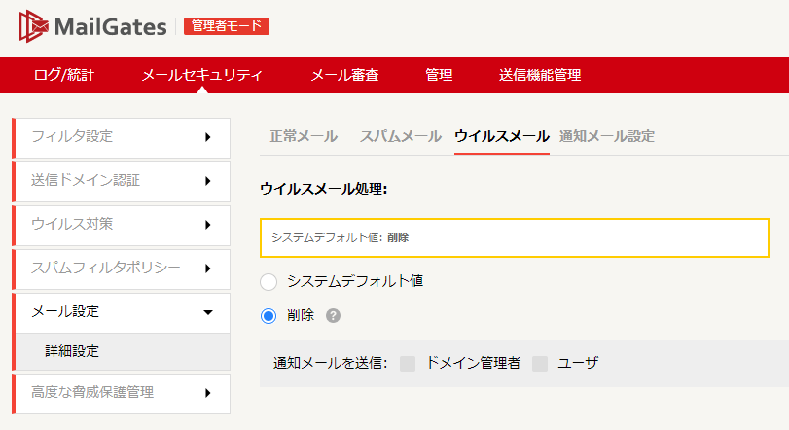Click the システムデフォルト値: 削除 info box
The width and height of the screenshot is (789, 430).
(x=515, y=237)
